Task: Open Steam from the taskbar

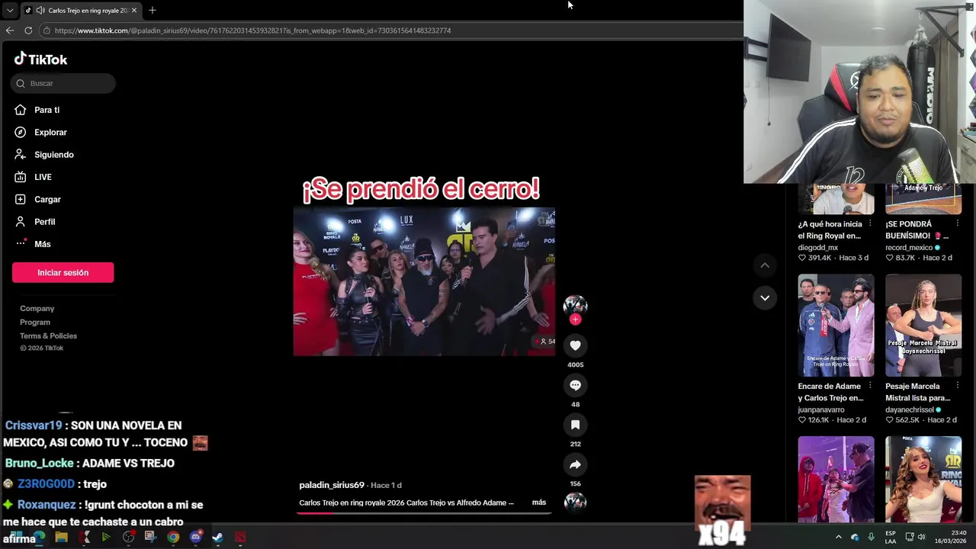Action: click(217, 537)
